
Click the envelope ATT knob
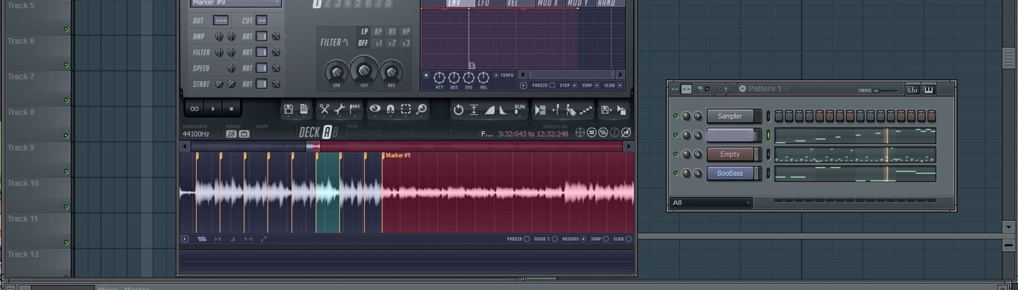(439, 78)
